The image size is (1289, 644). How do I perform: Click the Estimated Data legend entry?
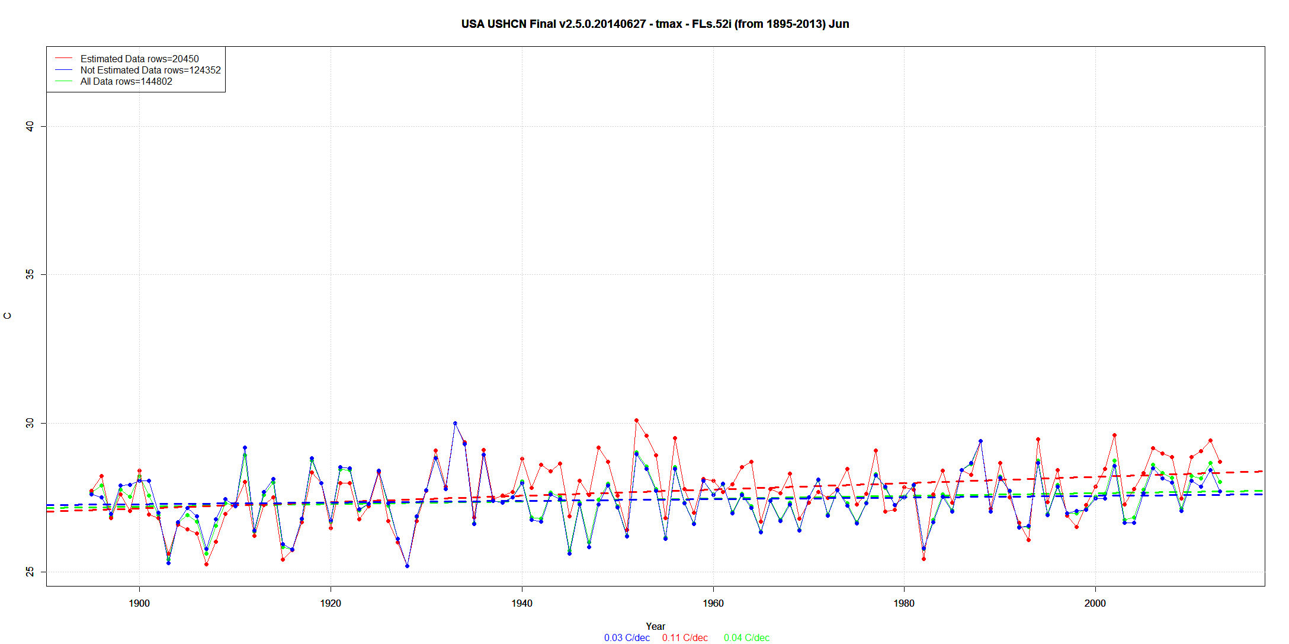point(139,59)
